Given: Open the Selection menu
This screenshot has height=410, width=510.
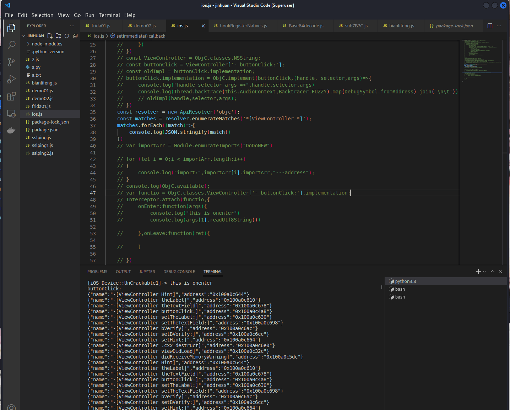Looking at the screenshot, I should [x=42, y=15].
